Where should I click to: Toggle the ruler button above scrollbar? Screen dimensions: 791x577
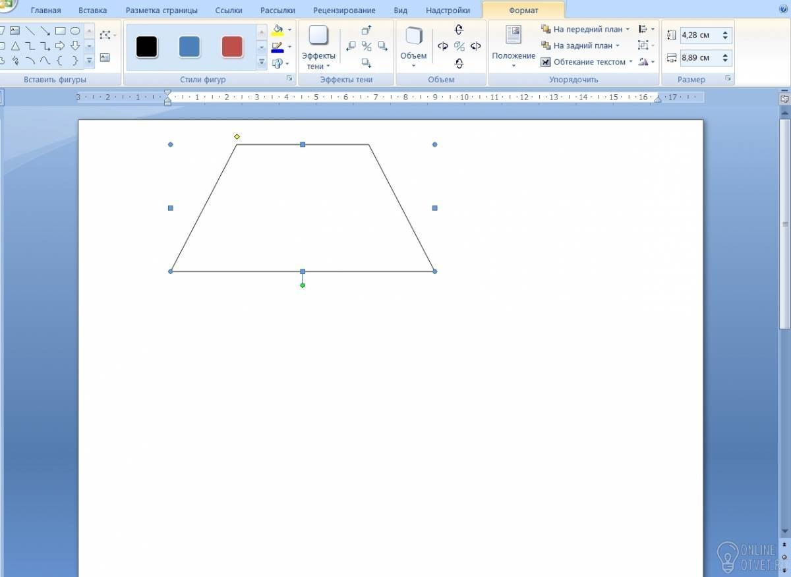(784, 98)
